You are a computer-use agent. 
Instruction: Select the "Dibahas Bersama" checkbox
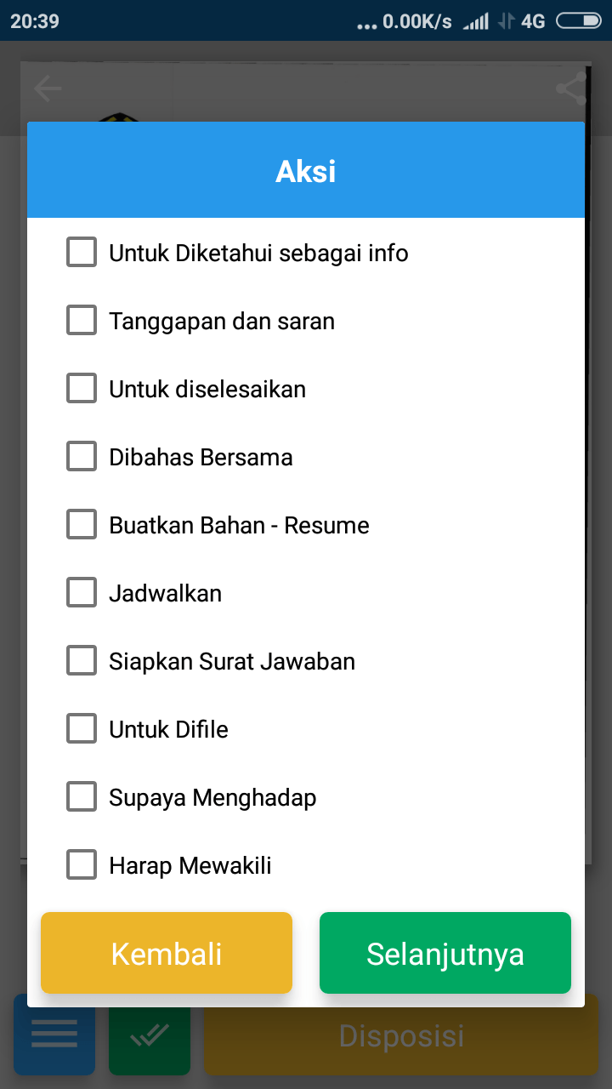coord(82,457)
